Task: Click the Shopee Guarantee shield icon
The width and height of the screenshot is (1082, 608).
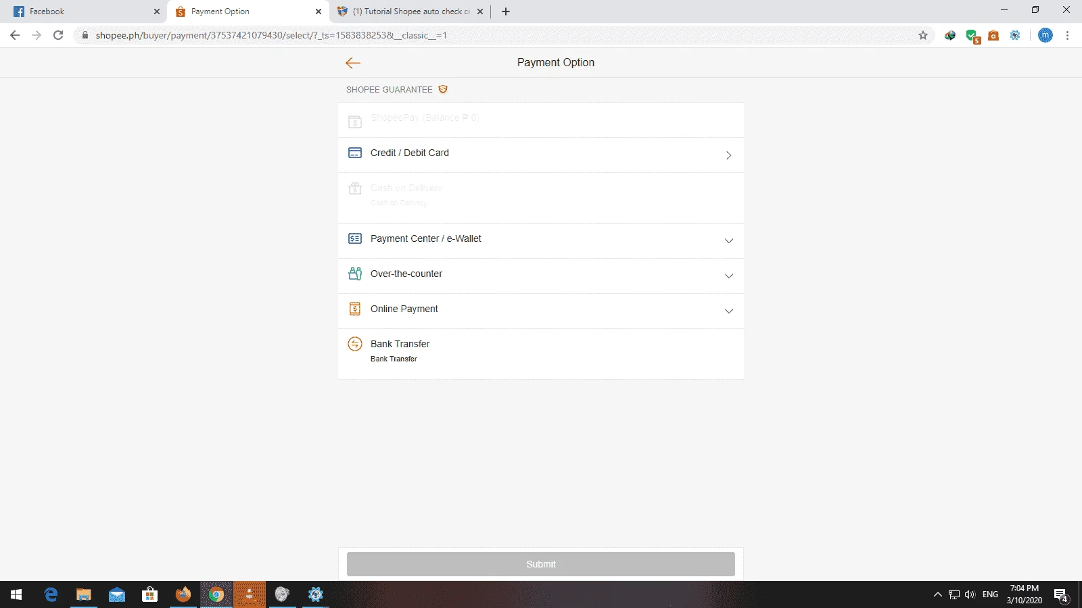Action: point(443,89)
